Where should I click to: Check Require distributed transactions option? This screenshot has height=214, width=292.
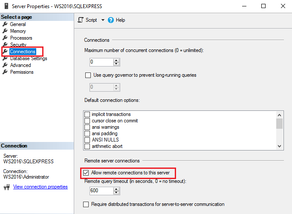[87, 204]
